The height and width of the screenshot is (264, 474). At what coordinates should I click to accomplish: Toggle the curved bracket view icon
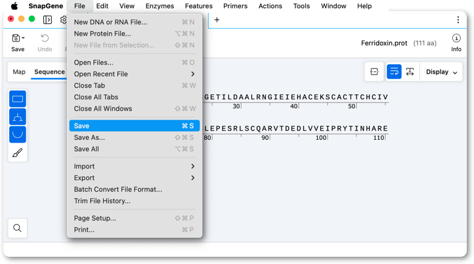click(x=18, y=134)
